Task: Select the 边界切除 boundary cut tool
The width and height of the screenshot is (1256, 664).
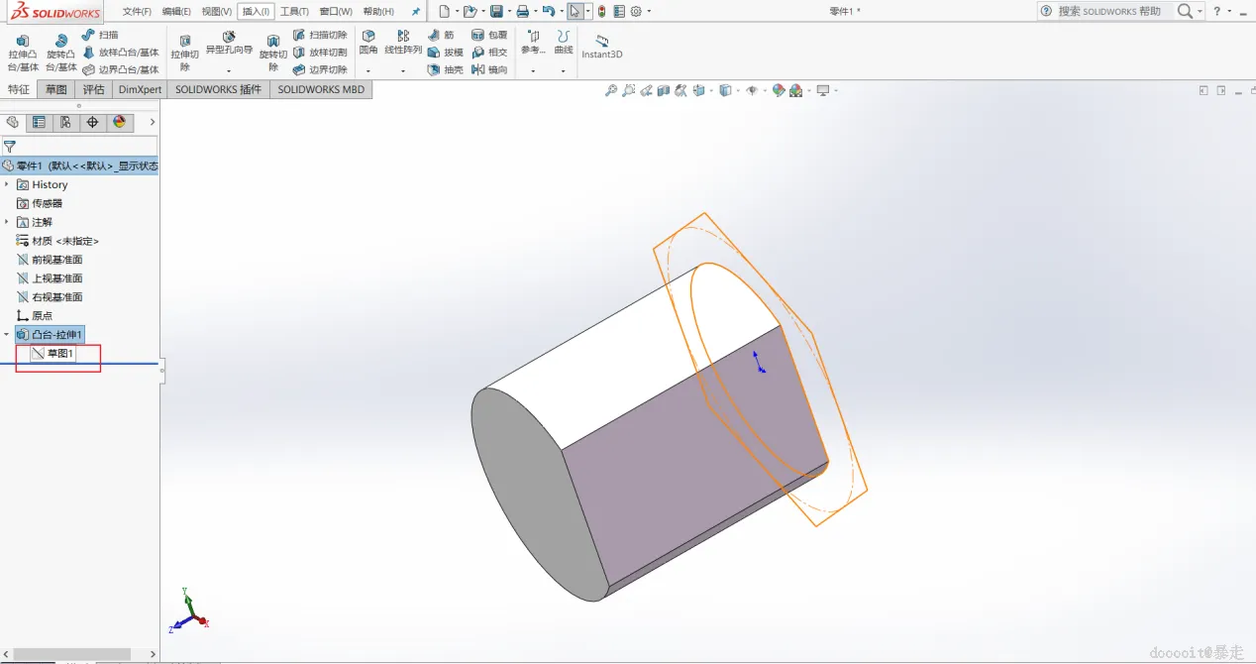Action: pos(320,69)
